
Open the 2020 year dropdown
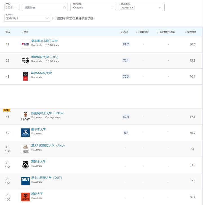click(x=12, y=7)
